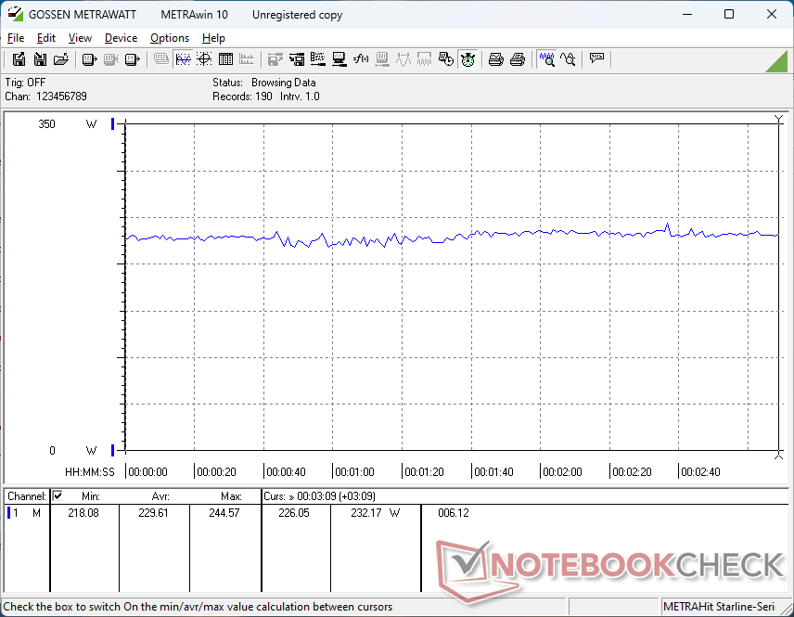Open the Help menu
794x617 pixels.
(x=213, y=38)
